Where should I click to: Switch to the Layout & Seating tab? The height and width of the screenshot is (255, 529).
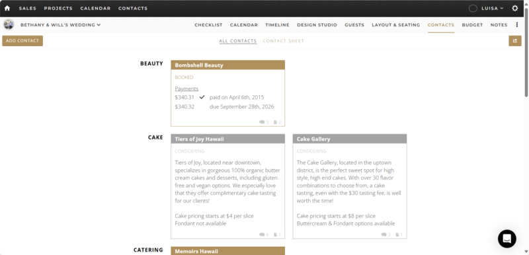pos(396,25)
